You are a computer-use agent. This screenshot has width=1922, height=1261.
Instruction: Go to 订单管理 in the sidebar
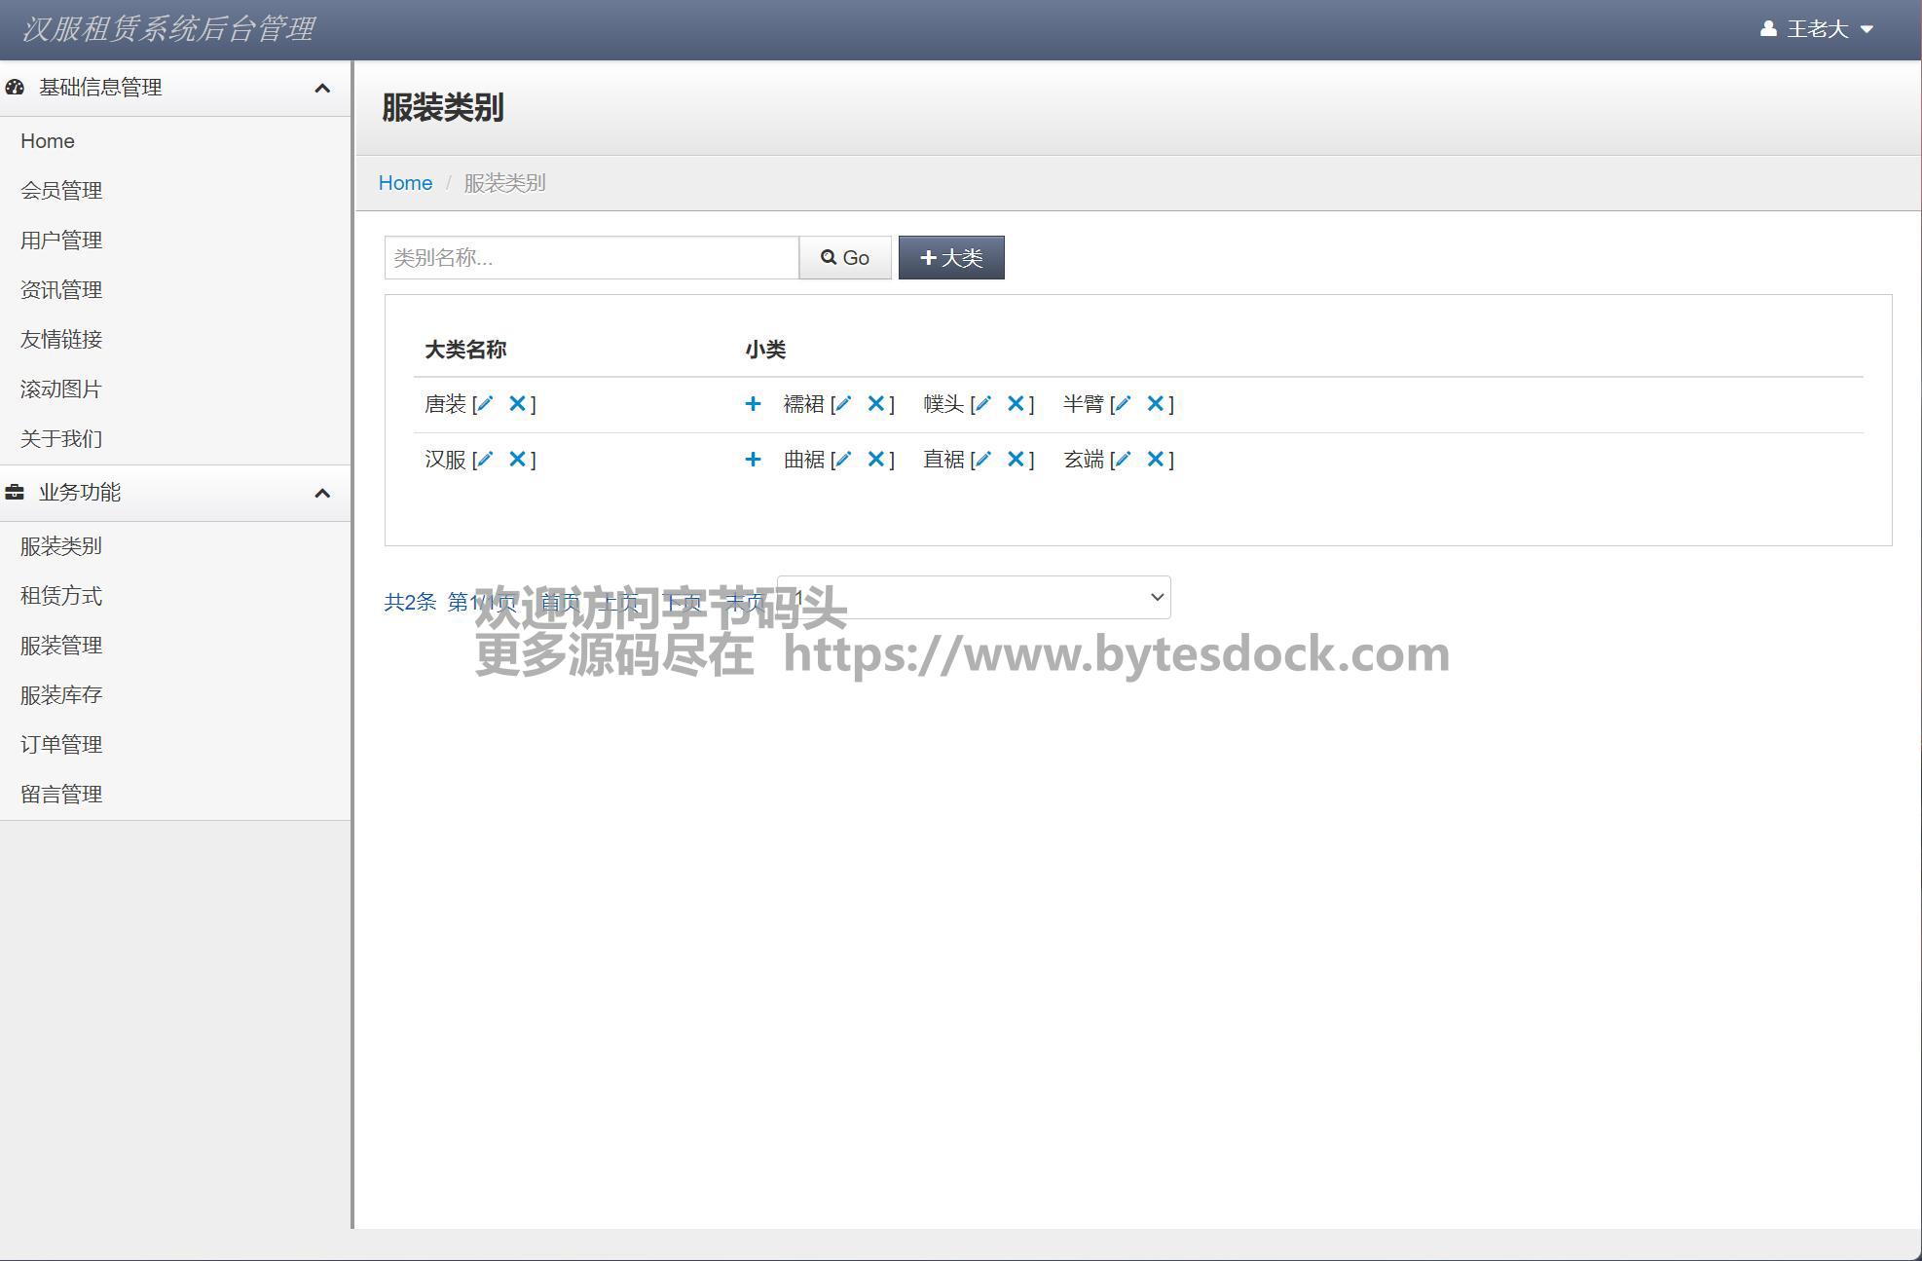point(61,745)
